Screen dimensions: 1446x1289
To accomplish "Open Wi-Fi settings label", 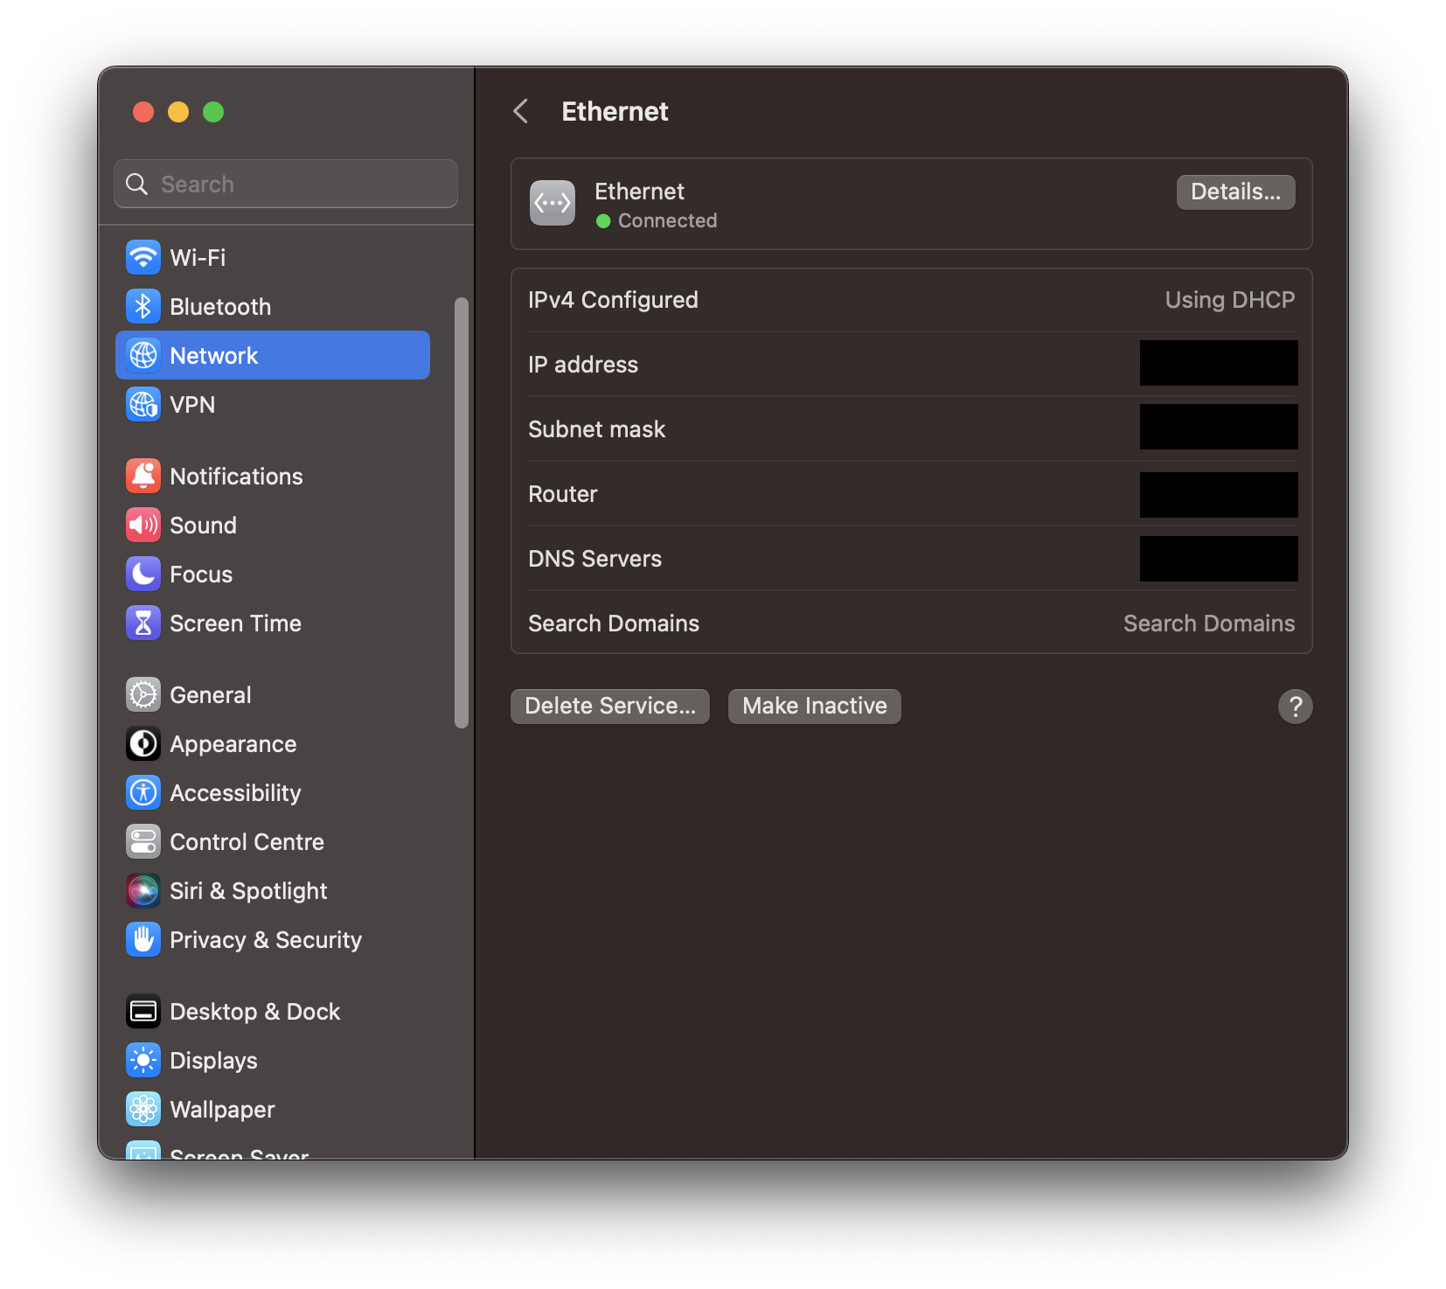I will (x=198, y=257).
